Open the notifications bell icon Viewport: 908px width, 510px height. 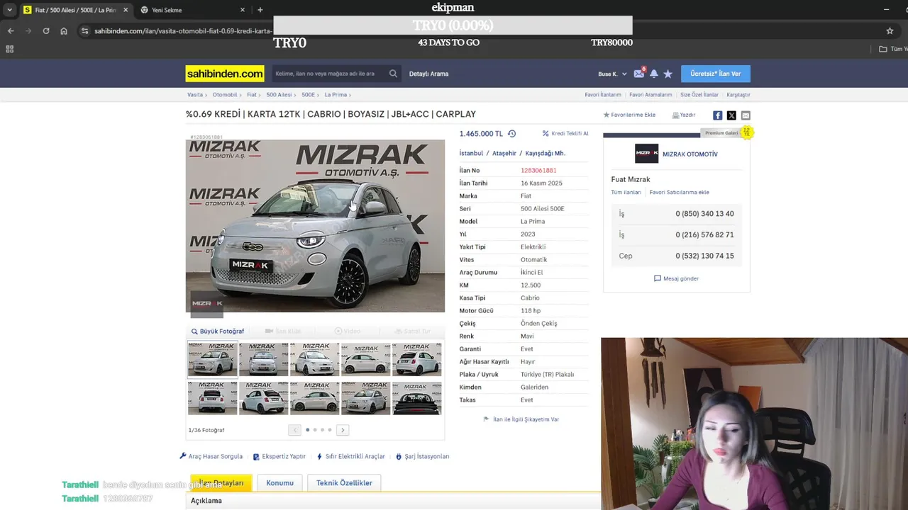pyautogui.click(x=653, y=74)
